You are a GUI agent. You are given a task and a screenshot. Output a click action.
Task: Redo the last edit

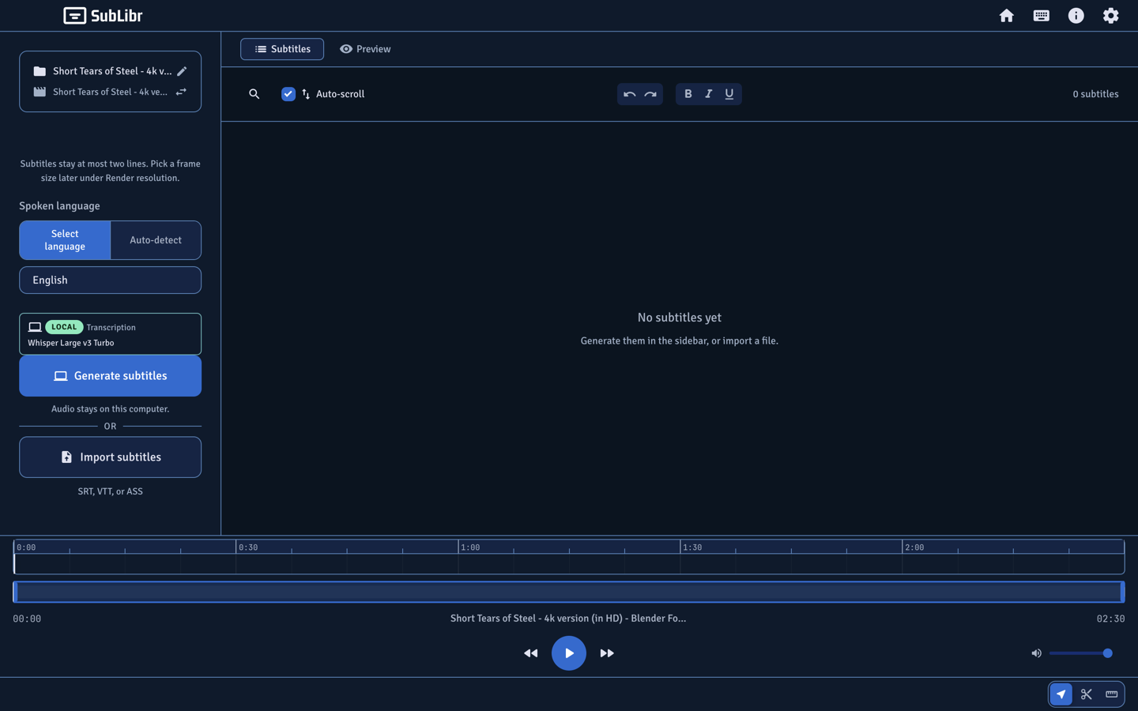point(650,94)
